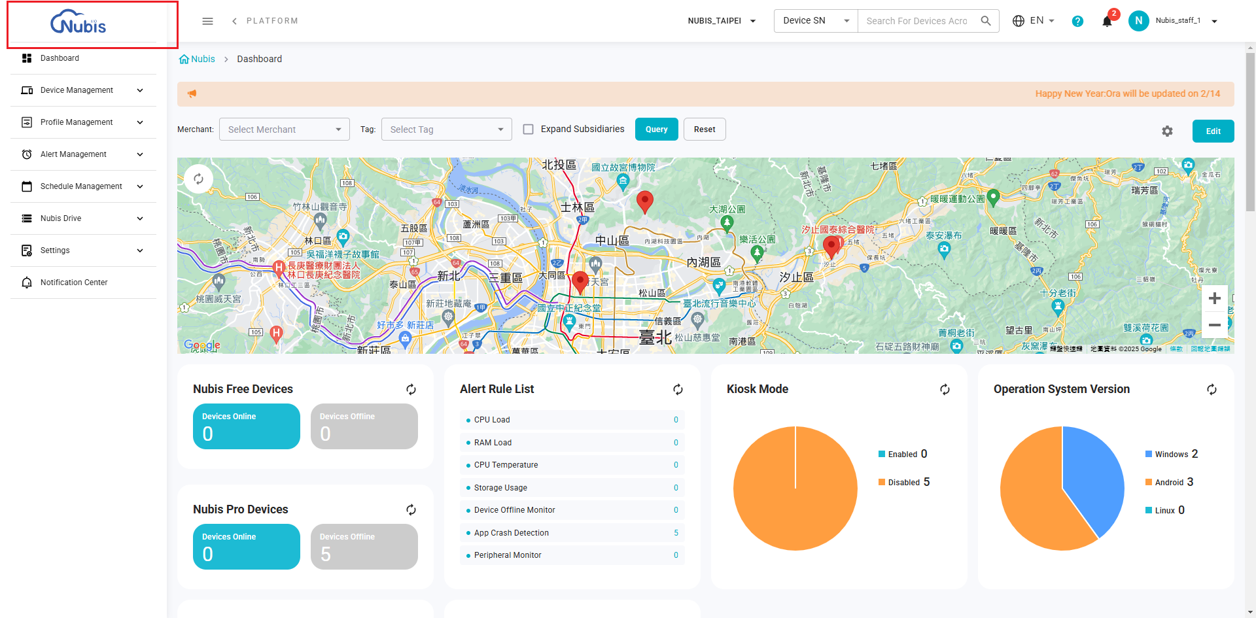Select App Crash Detection alert row

click(572, 533)
